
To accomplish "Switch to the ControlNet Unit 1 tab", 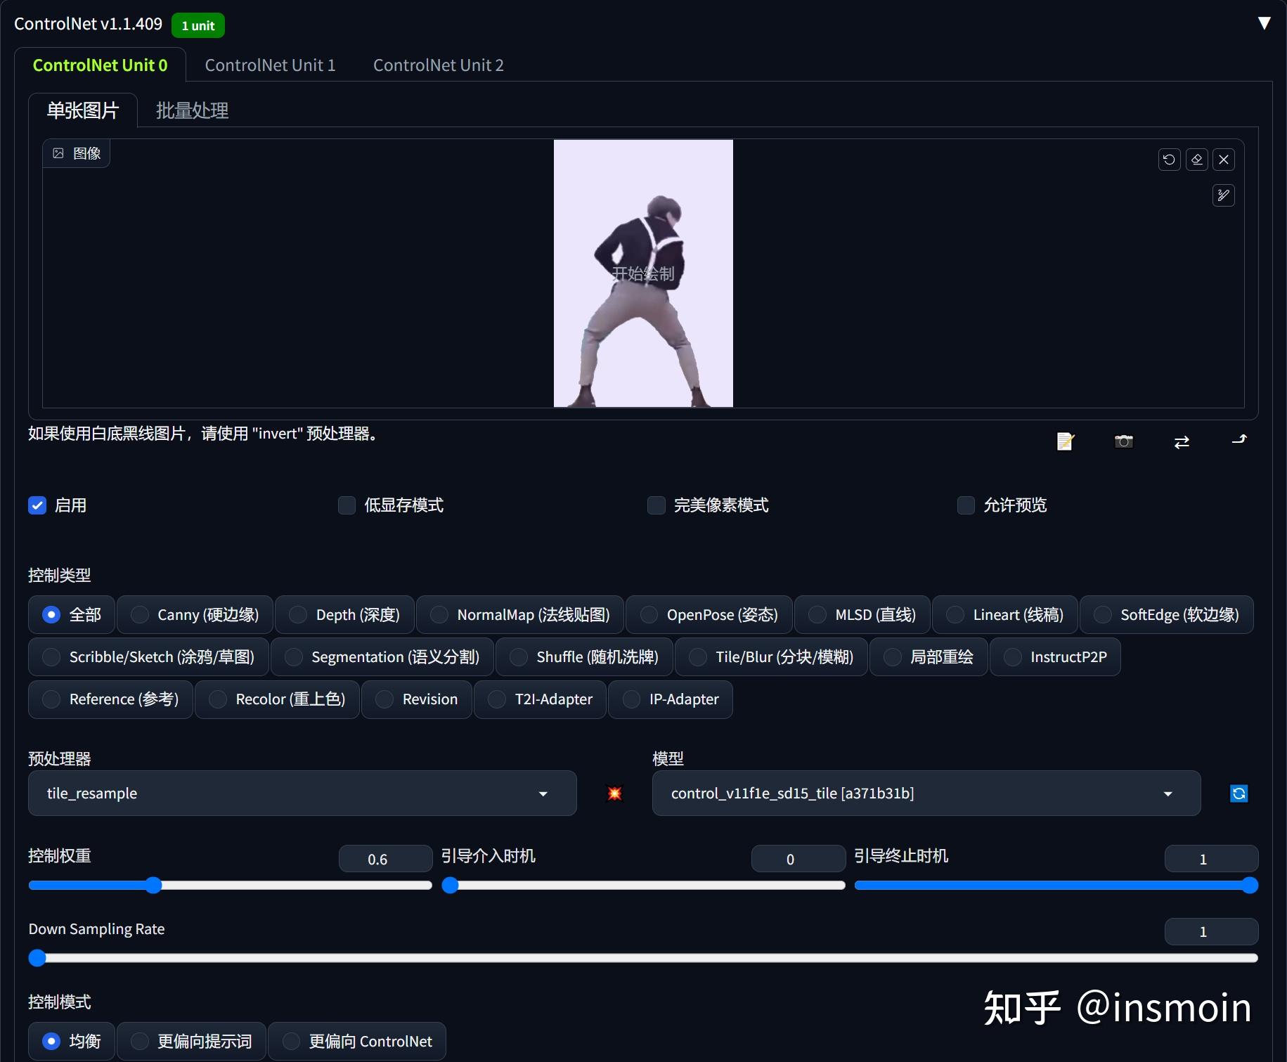I will pyautogui.click(x=270, y=65).
